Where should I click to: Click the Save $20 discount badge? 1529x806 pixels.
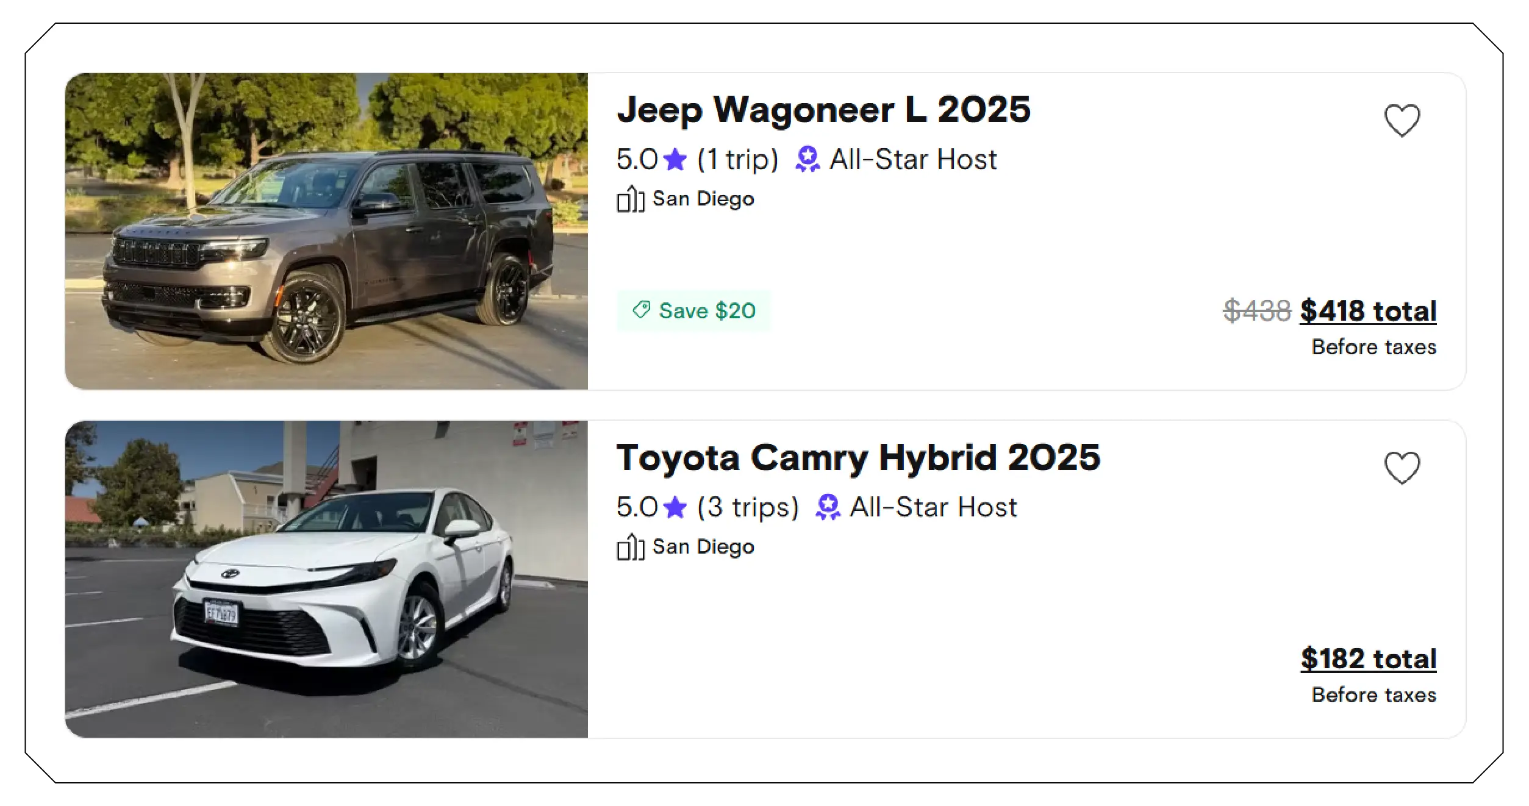(693, 310)
